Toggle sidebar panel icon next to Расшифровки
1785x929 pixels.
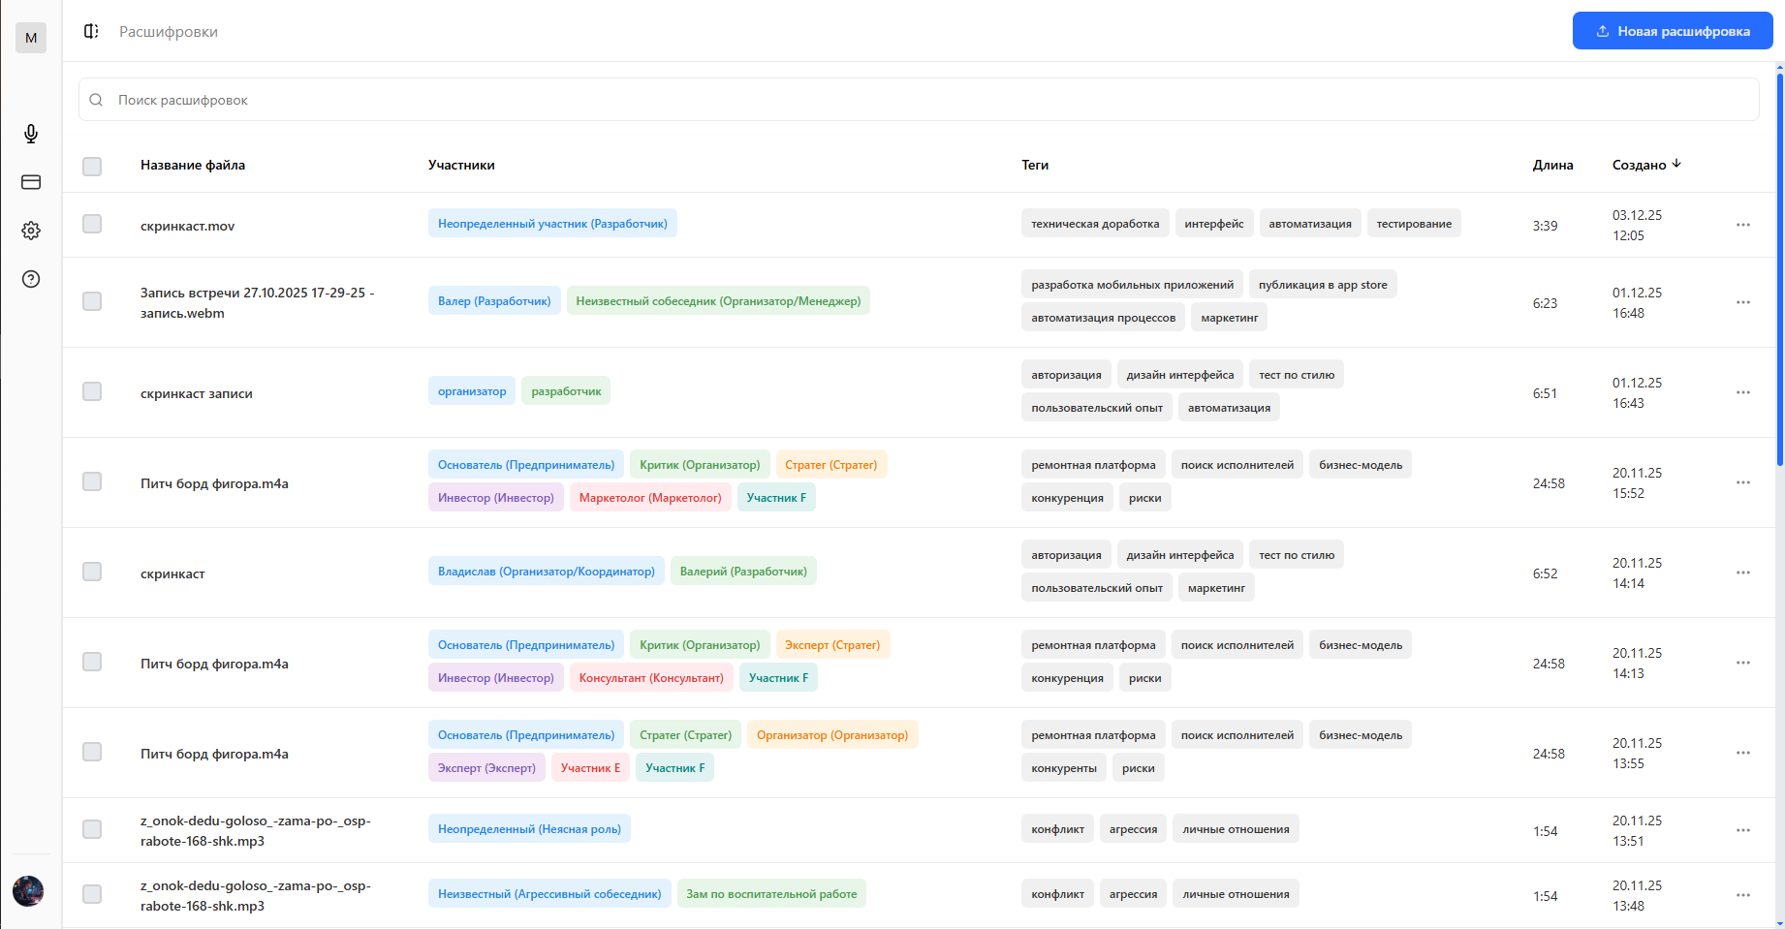91,31
